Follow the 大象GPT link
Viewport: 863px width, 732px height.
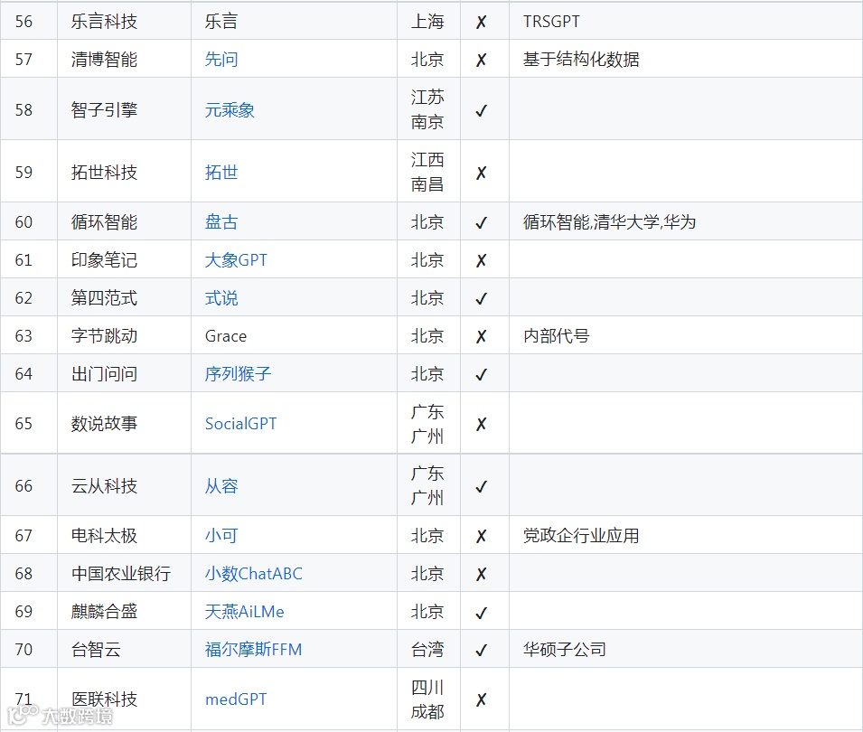tap(236, 260)
